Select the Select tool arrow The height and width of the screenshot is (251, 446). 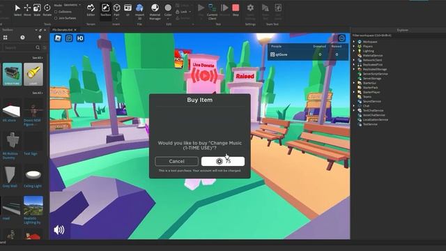coord(17,10)
